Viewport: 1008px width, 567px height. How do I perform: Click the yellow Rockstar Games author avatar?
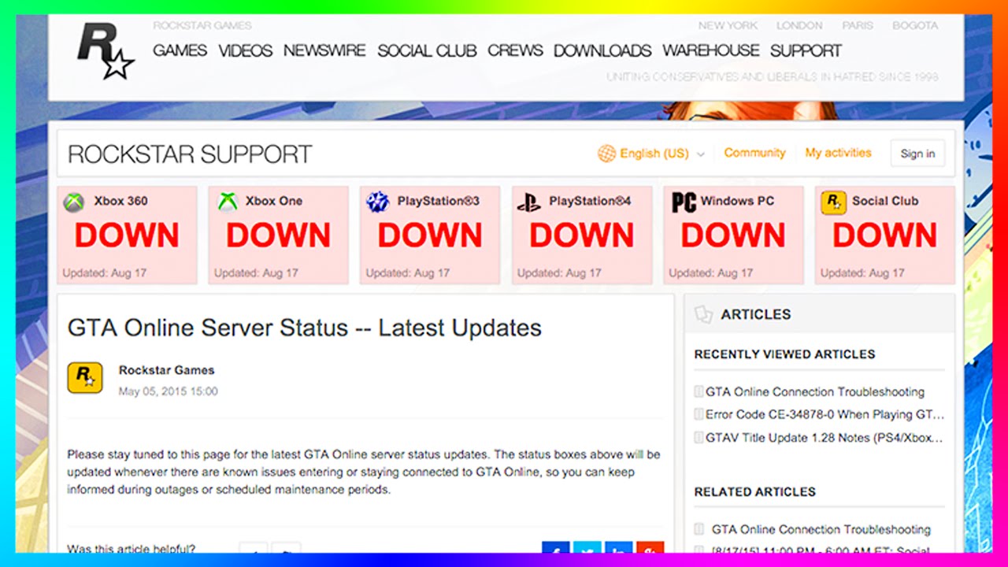[85, 378]
